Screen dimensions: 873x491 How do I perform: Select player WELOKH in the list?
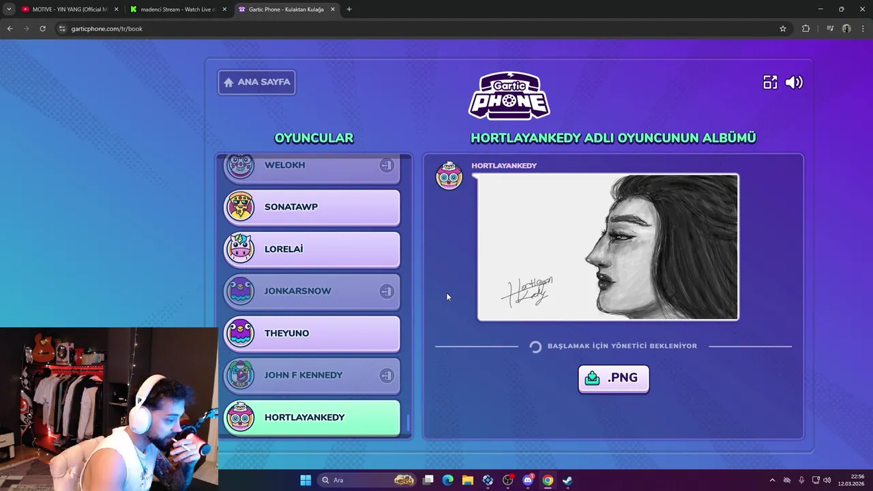click(312, 168)
